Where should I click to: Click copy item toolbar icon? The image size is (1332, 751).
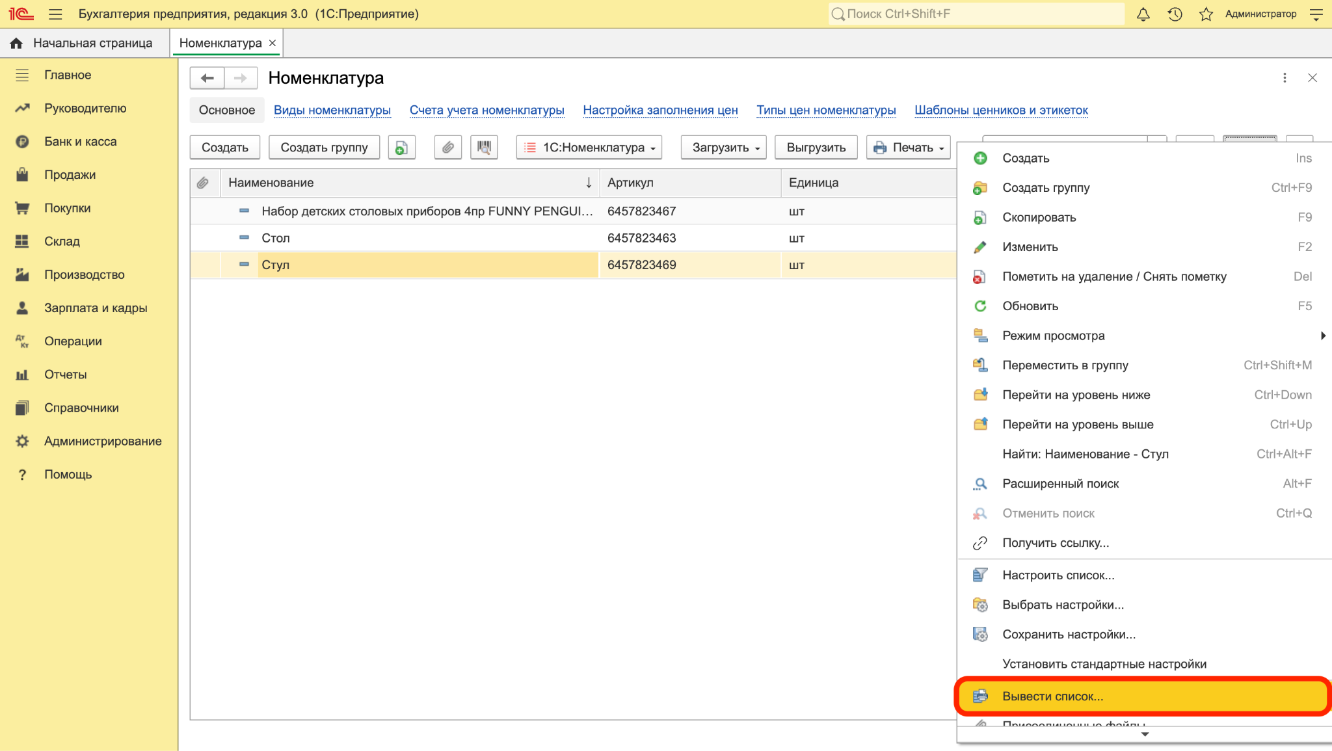(x=401, y=148)
